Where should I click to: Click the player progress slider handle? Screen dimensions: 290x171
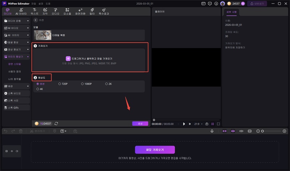click(x=154, y=120)
